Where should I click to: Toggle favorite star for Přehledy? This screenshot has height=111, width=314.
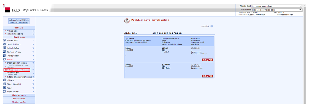click(33, 80)
